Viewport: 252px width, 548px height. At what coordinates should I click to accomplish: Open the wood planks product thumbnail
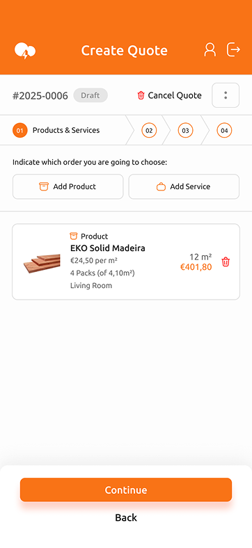tap(42, 264)
